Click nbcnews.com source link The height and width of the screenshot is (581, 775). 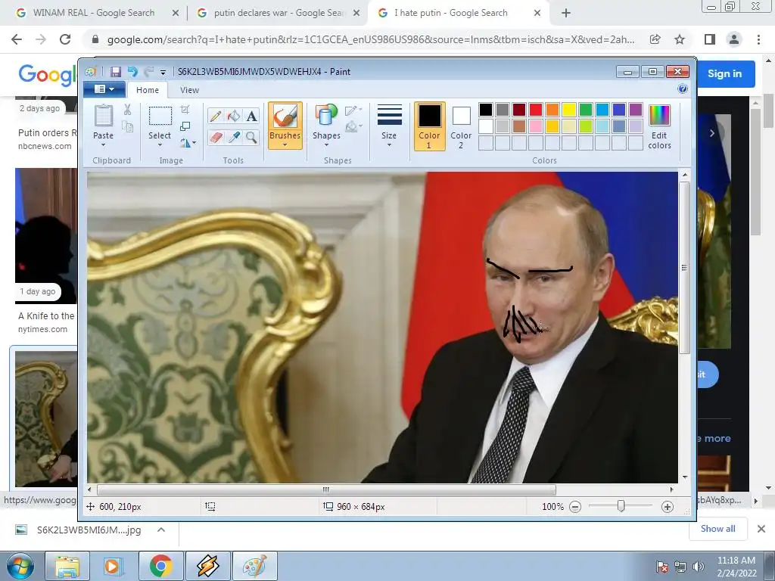point(45,146)
